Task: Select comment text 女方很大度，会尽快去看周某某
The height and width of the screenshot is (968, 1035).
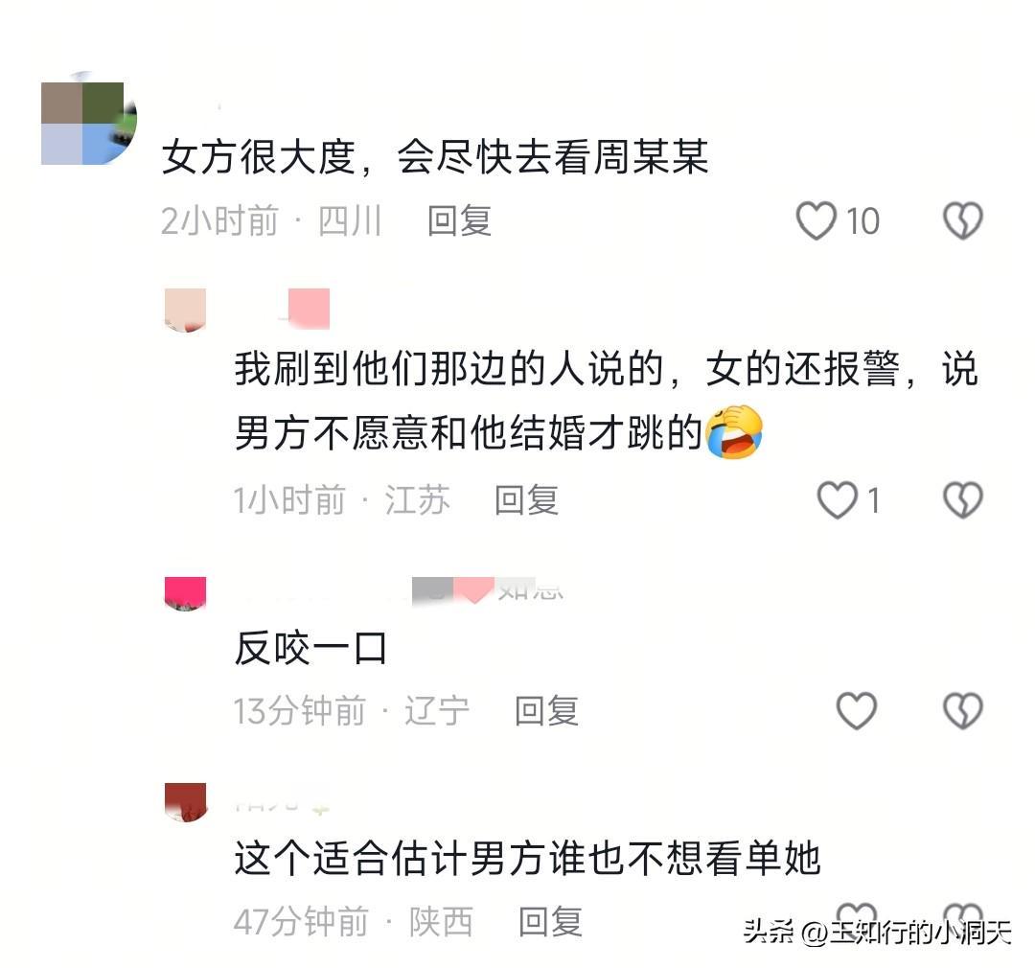Action: tap(436, 156)
